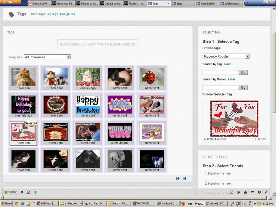This screenshot has width=276, height=207.
Task: Switch to Flowers tab
Action: [x=135, y=3]
